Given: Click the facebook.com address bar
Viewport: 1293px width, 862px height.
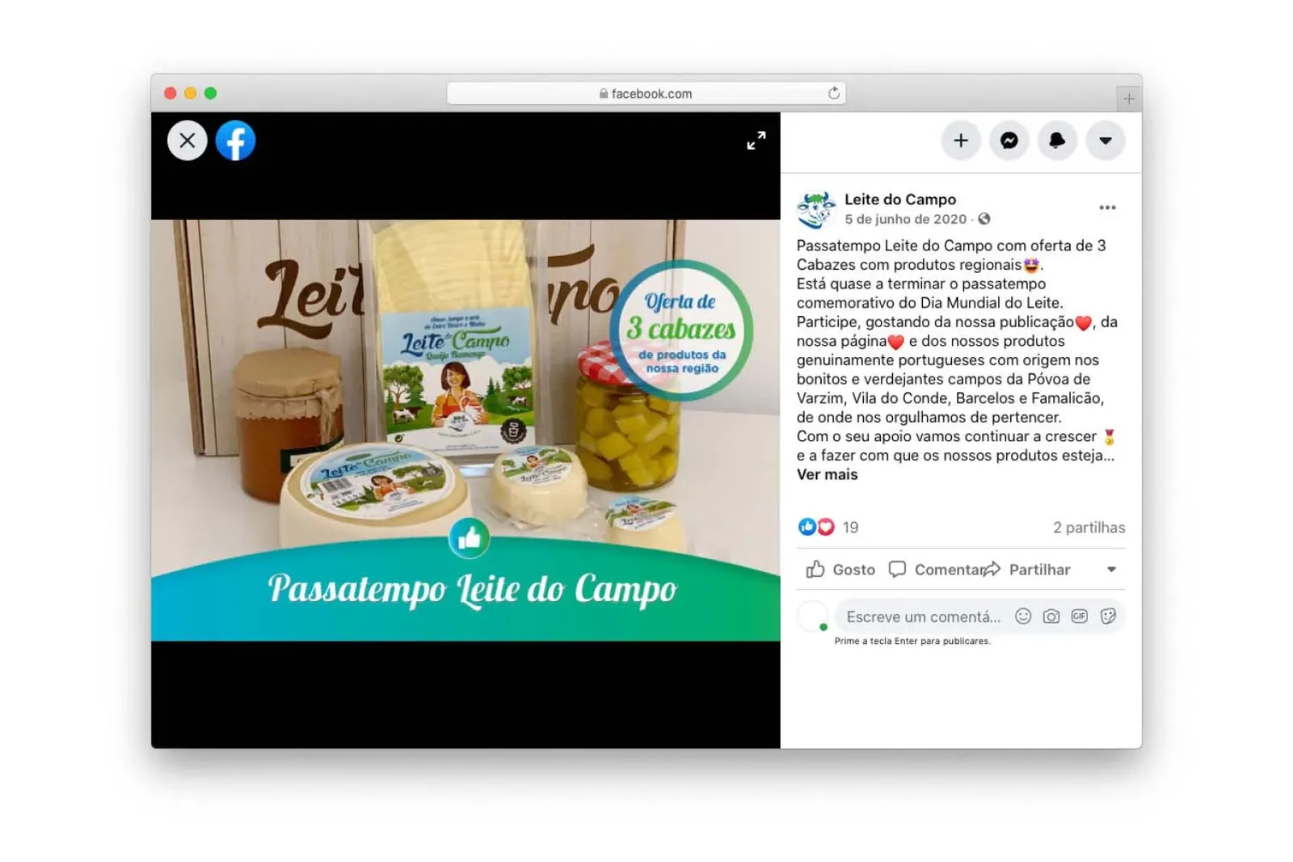Looking at the screenshot, I should click(646, 94).
